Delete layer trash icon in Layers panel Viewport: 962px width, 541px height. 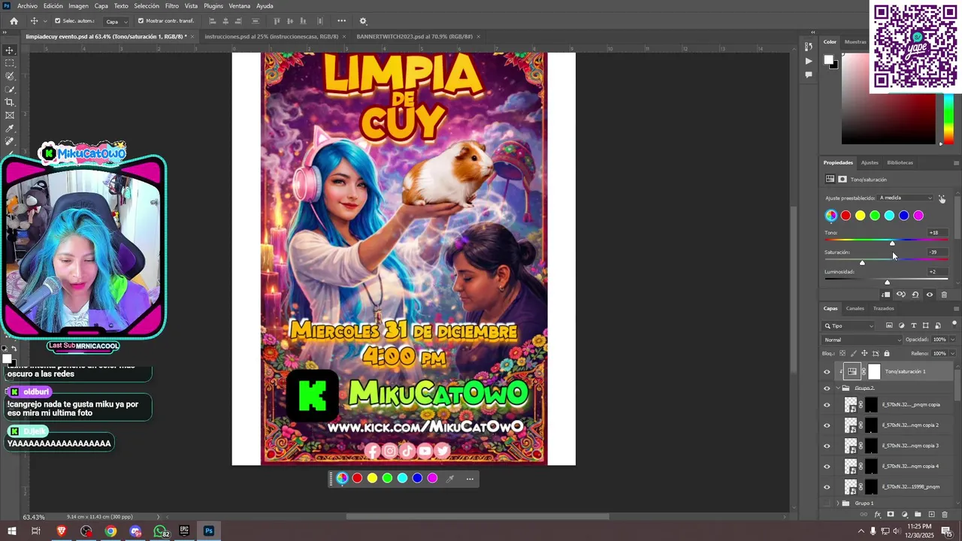pyautogui.click(x=945, y=515)
